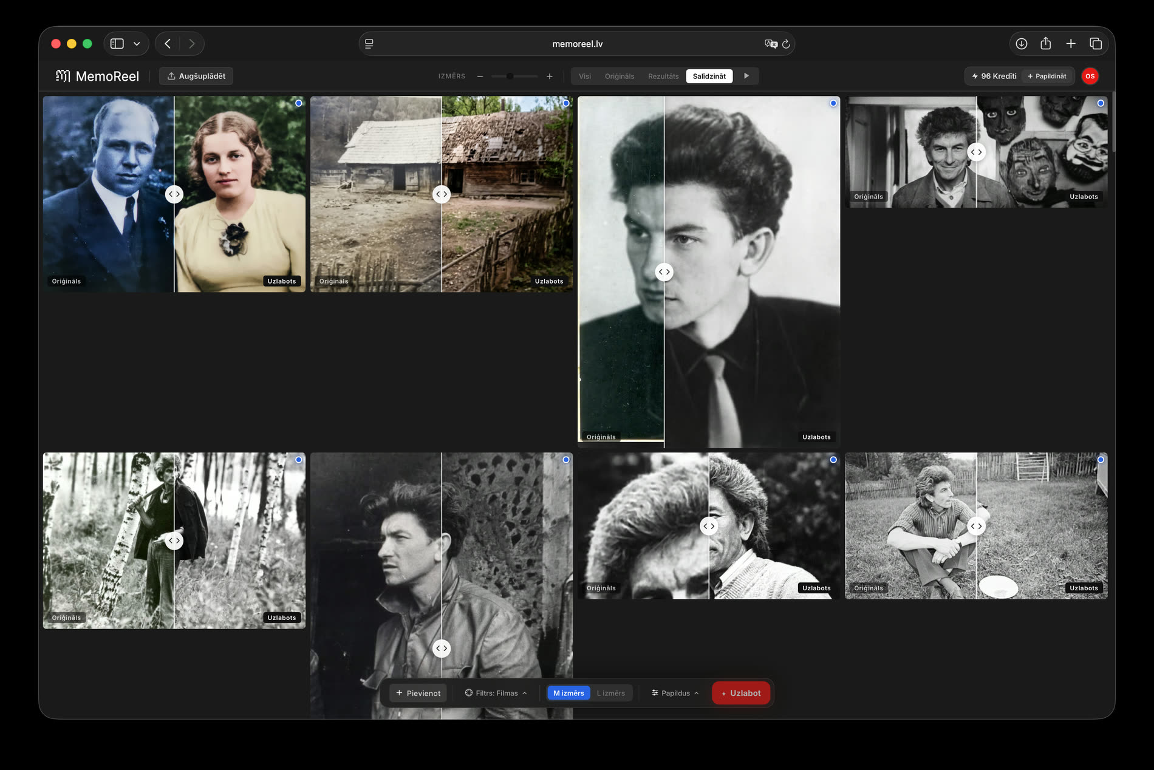Toggle selection dot on man sitting on grass
This screenshot has width=1154, height=770.
[x=1100, y=460]
